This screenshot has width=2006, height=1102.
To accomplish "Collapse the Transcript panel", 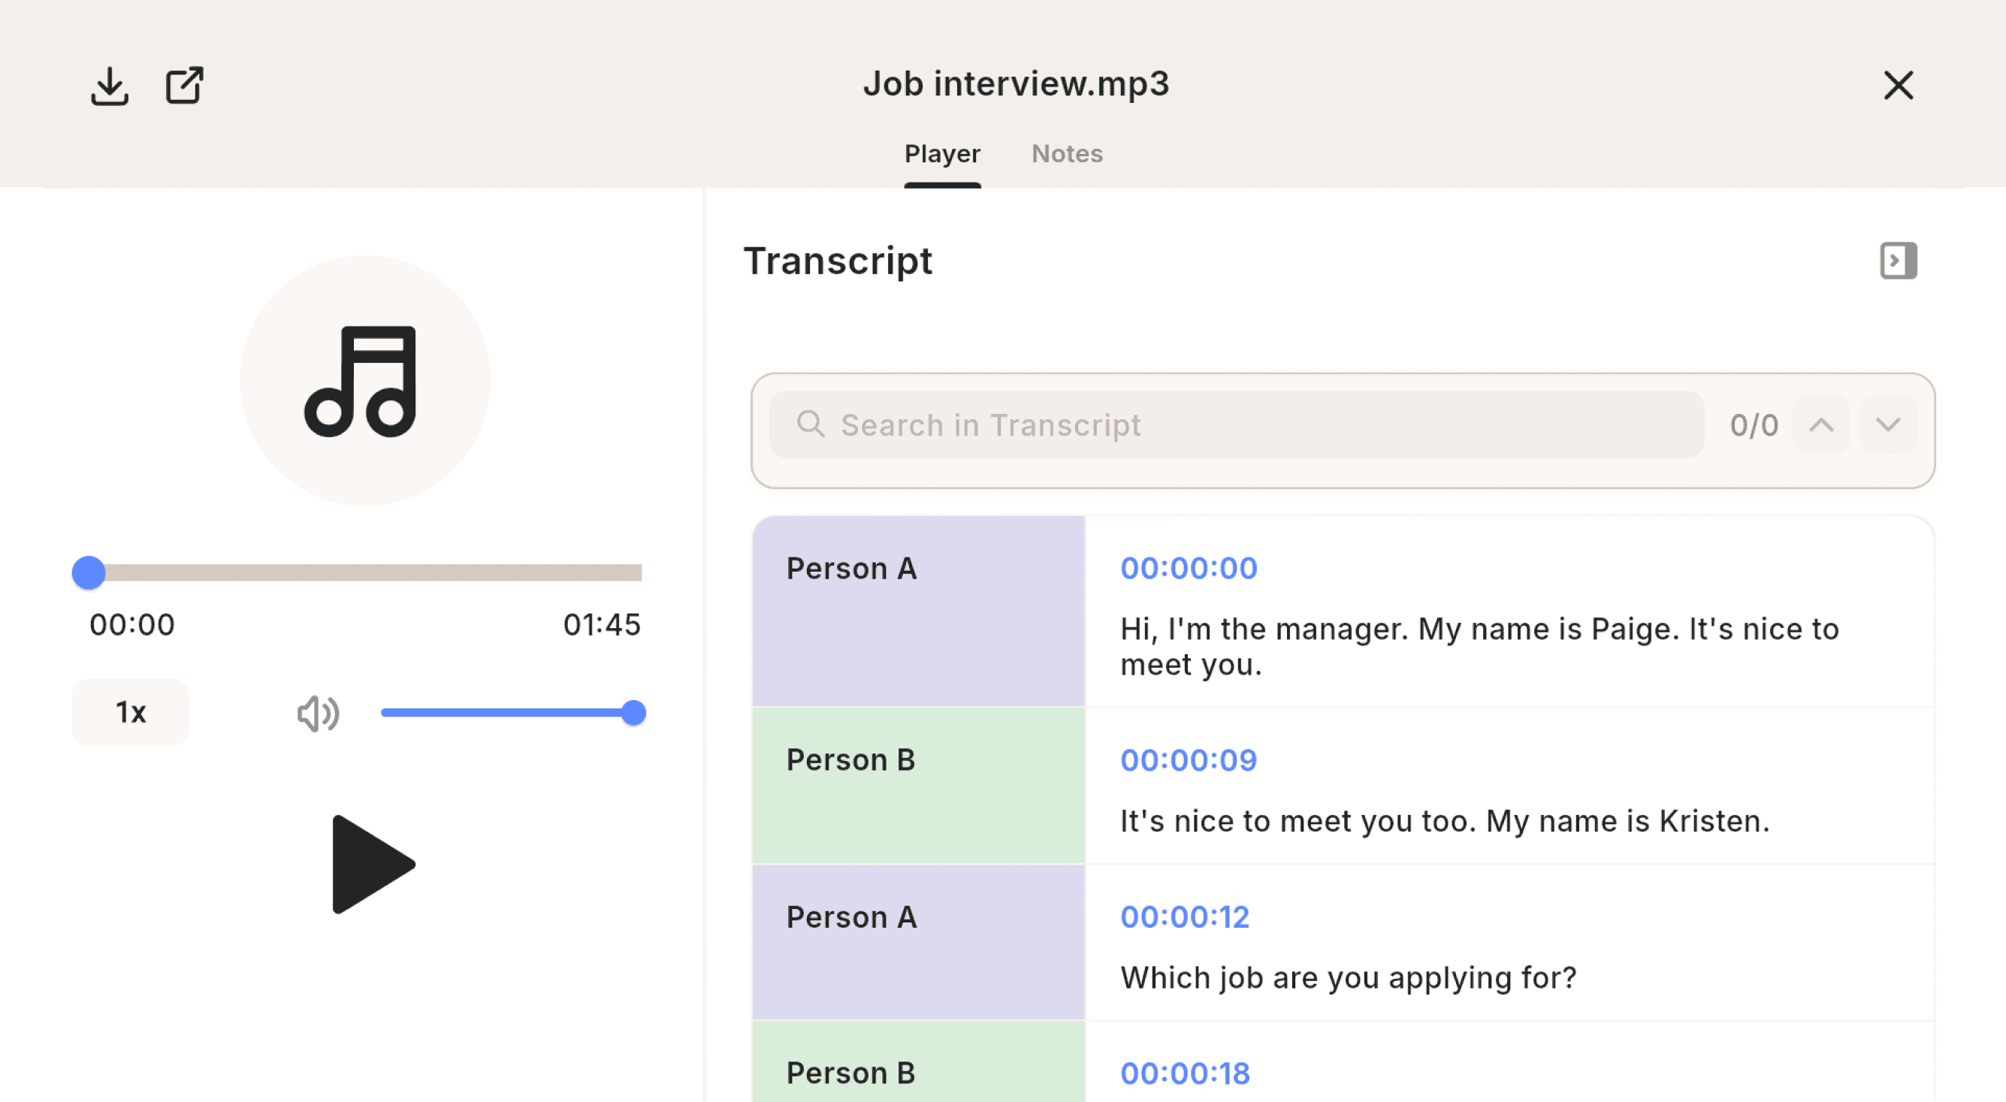I will [x=1898, y=261].
